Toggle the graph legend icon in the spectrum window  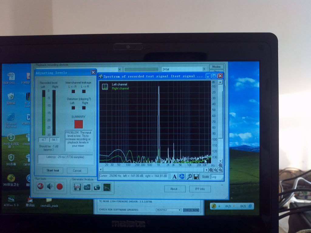(x=105, y=86)
